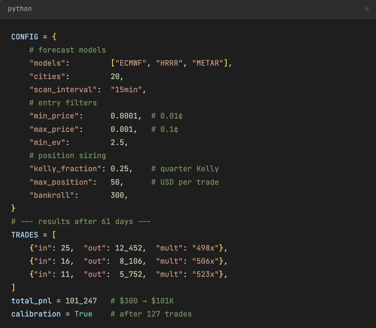The height and width of the screenshot is (328, 376).
Task: Click the "506x" multiplier string
Action: [206, 261]
